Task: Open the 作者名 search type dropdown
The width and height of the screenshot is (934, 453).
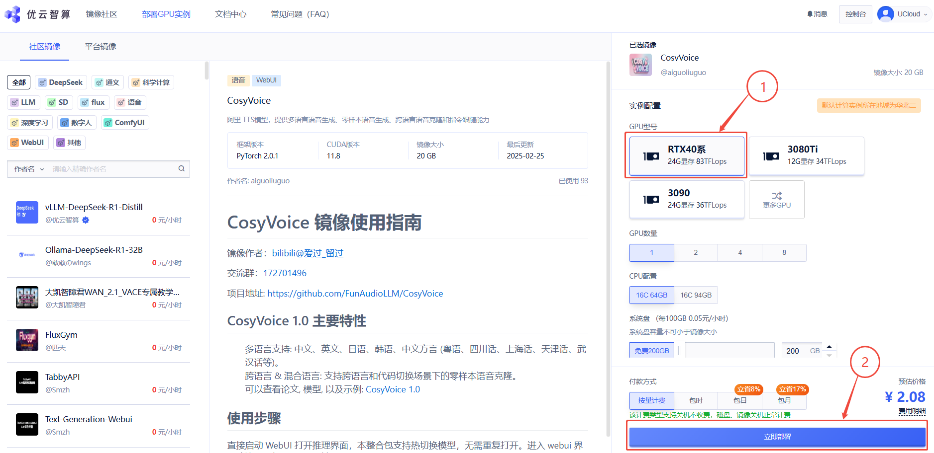Action: [x=29, y=169]
